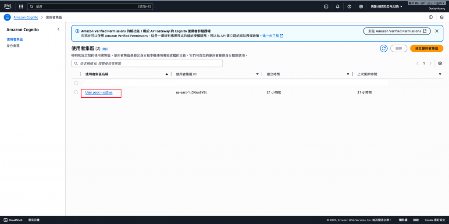449x224 pixels.
Task: Select the first blank row radio button
Action: (x=76, y=83)
